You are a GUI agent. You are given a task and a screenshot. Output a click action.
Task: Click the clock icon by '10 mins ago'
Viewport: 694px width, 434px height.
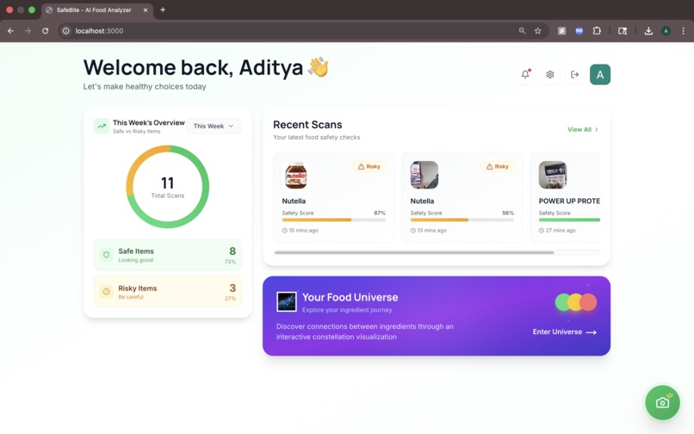coord(285,230)
